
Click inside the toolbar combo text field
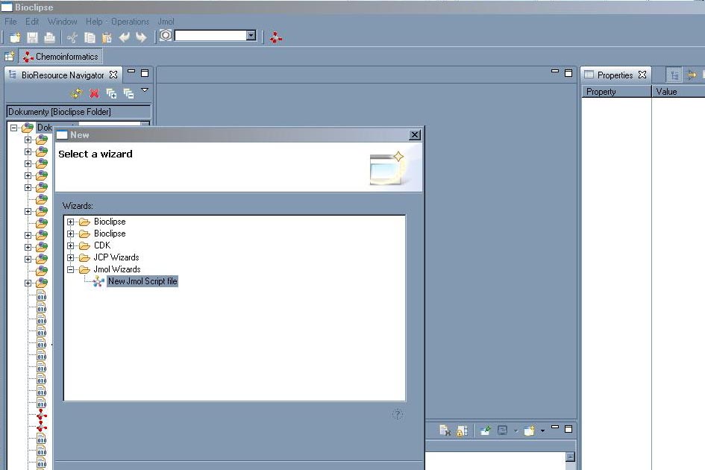(x=210, y=36)
